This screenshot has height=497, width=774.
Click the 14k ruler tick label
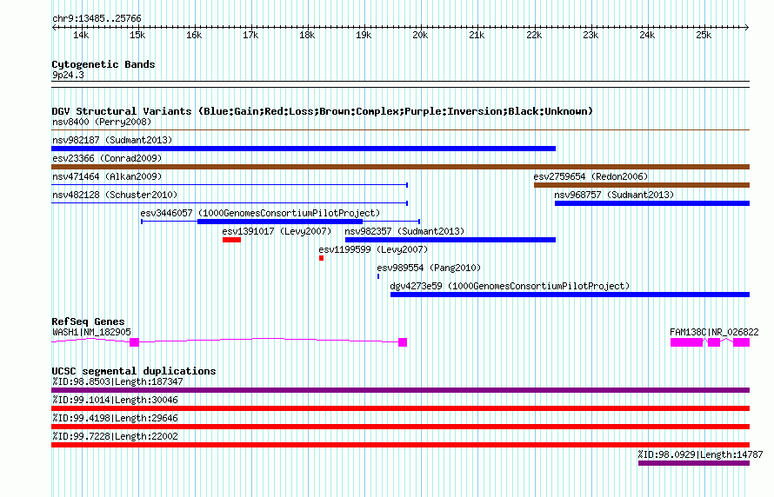click(81, 35)
